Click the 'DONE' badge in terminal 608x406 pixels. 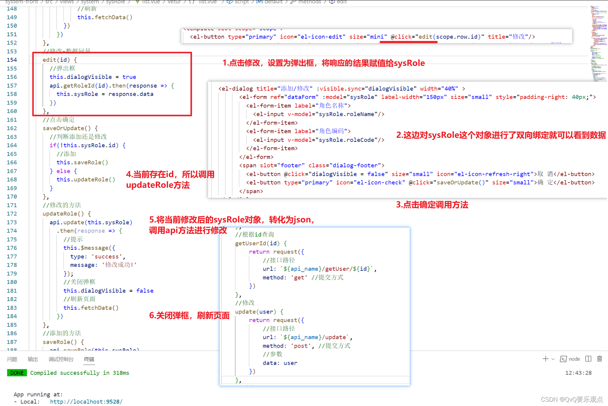click(17, 373)
